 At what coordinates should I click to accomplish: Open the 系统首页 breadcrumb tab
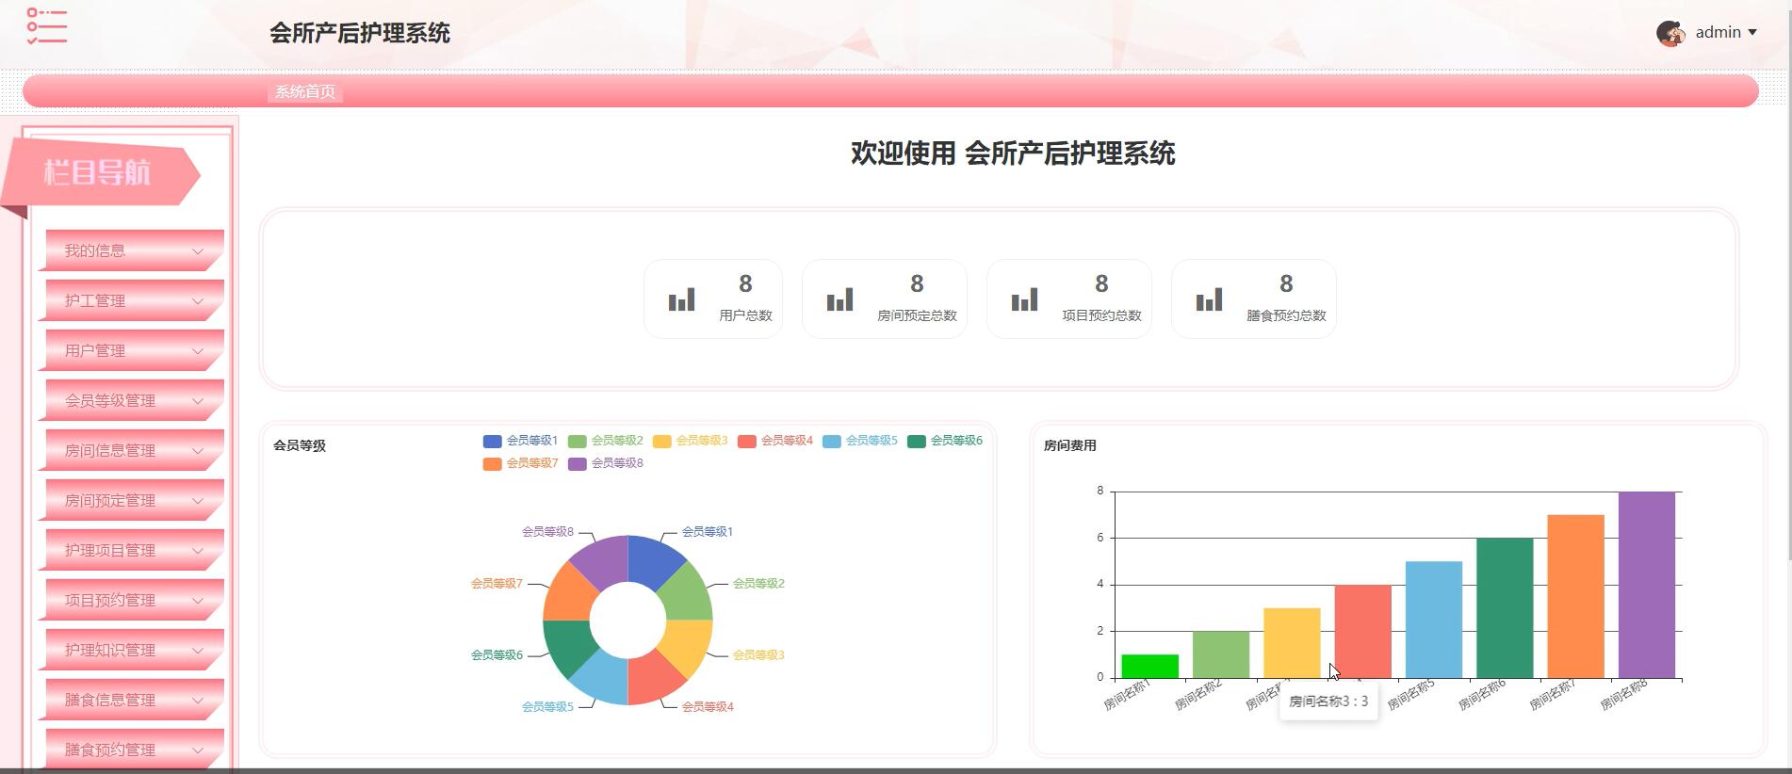point(305,91)
